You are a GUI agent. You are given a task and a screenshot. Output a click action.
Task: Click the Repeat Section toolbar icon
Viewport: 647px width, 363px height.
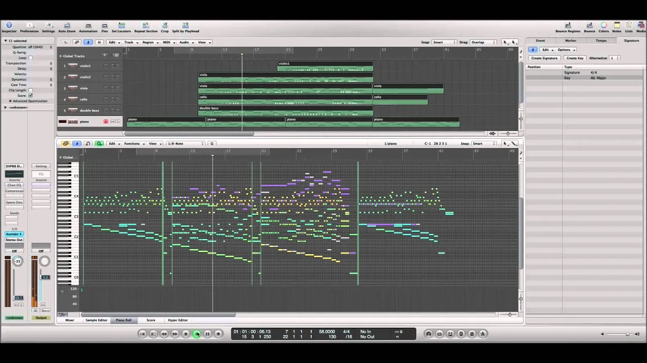(x=146, y=27)
